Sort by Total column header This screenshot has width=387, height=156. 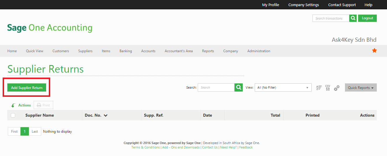coord(275,115)
